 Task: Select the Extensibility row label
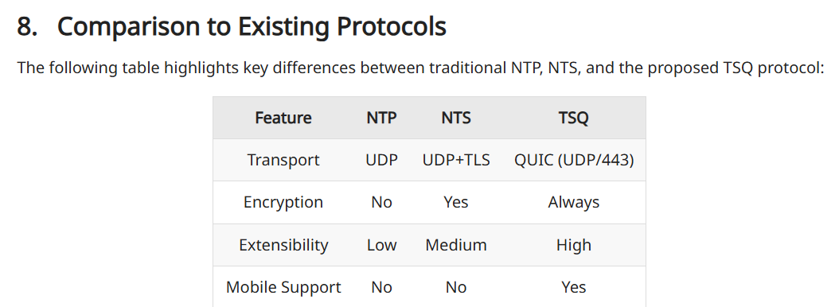pyautogui.click(x=283, y=245)
